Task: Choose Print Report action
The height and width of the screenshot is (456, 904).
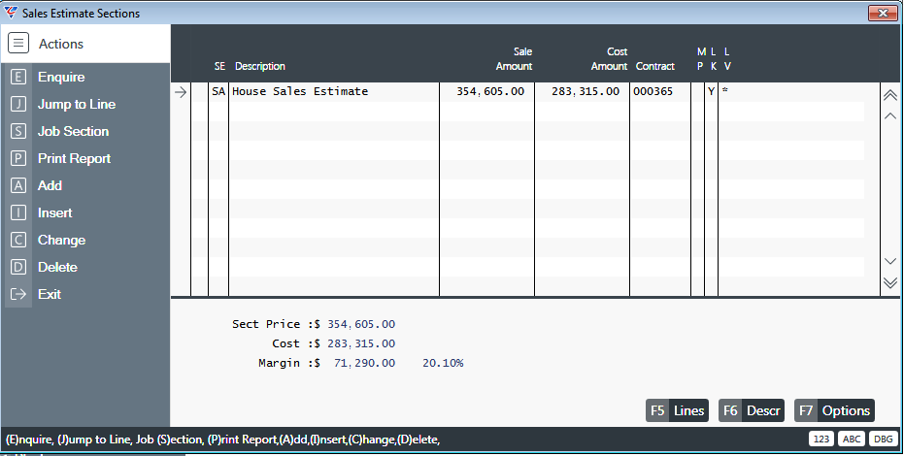Action: [75, 158]
